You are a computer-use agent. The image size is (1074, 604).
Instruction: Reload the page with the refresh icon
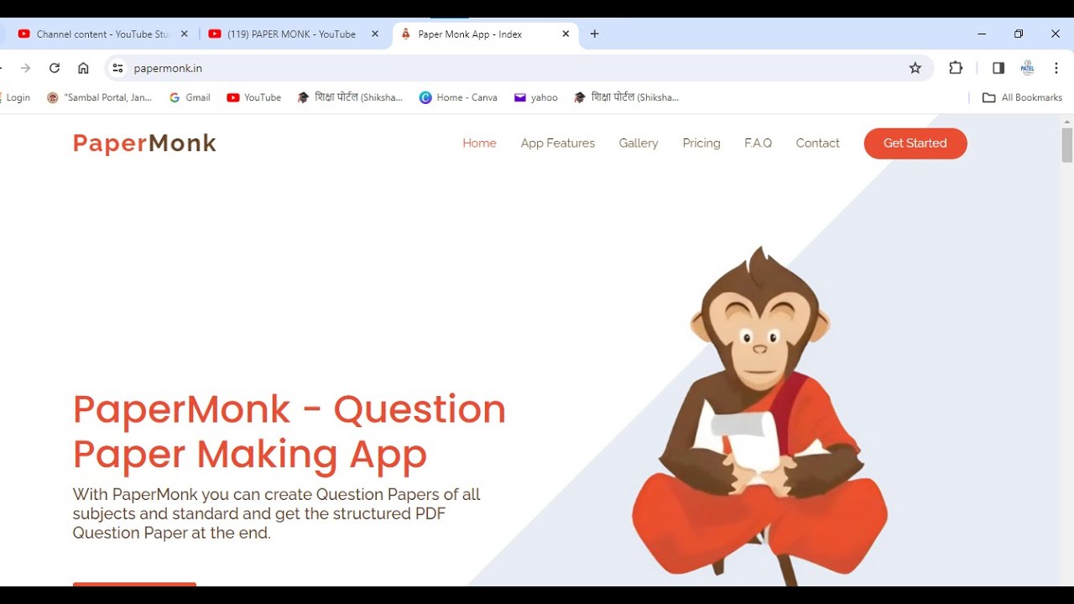[55, 68]
